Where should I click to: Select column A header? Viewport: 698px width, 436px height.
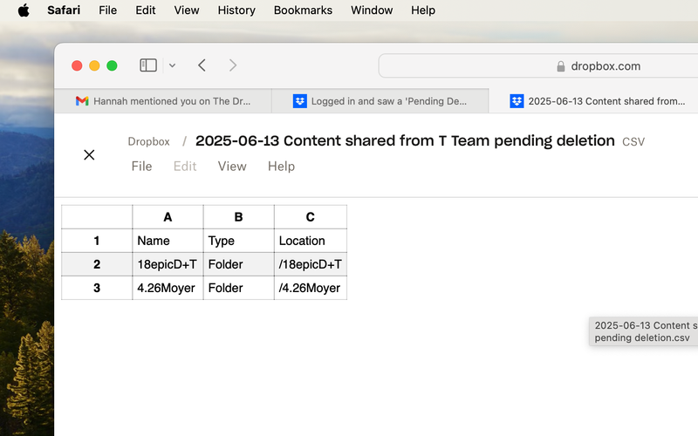[x=168, y=217]
